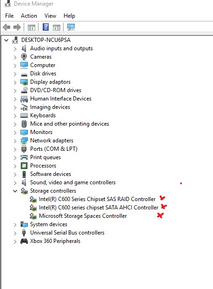
Task: Select the Imaging devices label
Action: click(50, 107)
